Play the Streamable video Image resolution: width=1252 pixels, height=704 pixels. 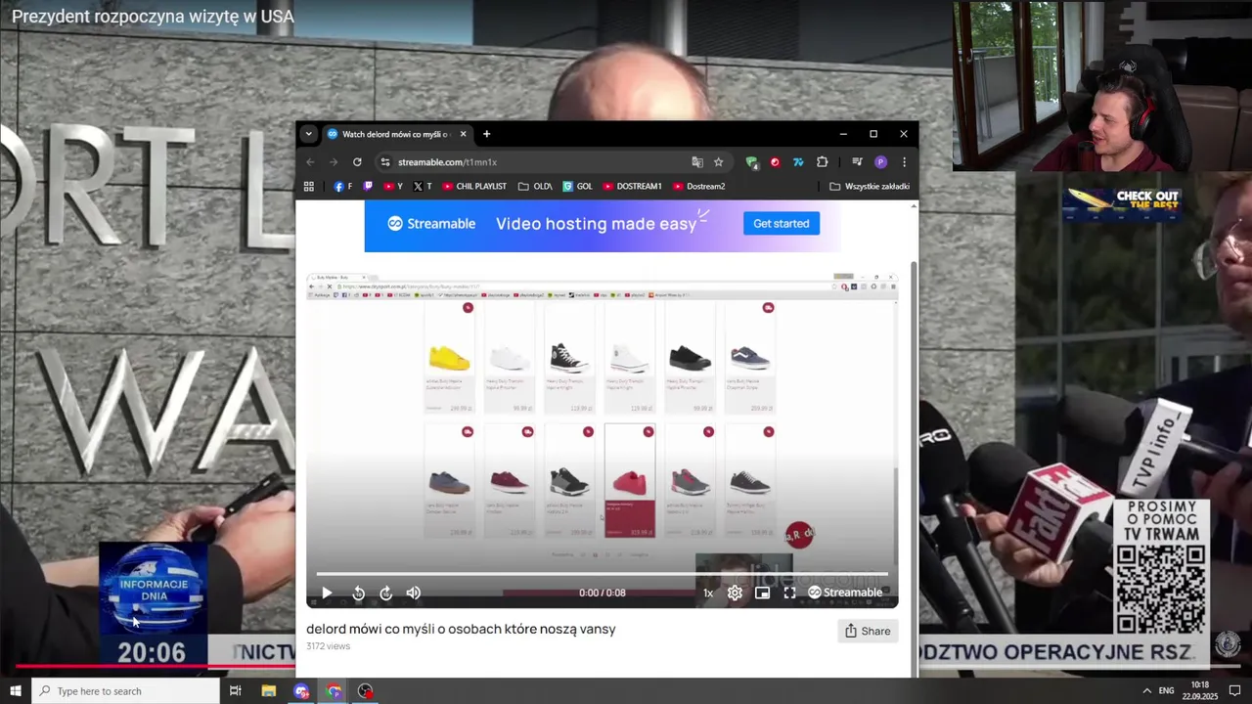pyautogui.click(x=327, y=593)
